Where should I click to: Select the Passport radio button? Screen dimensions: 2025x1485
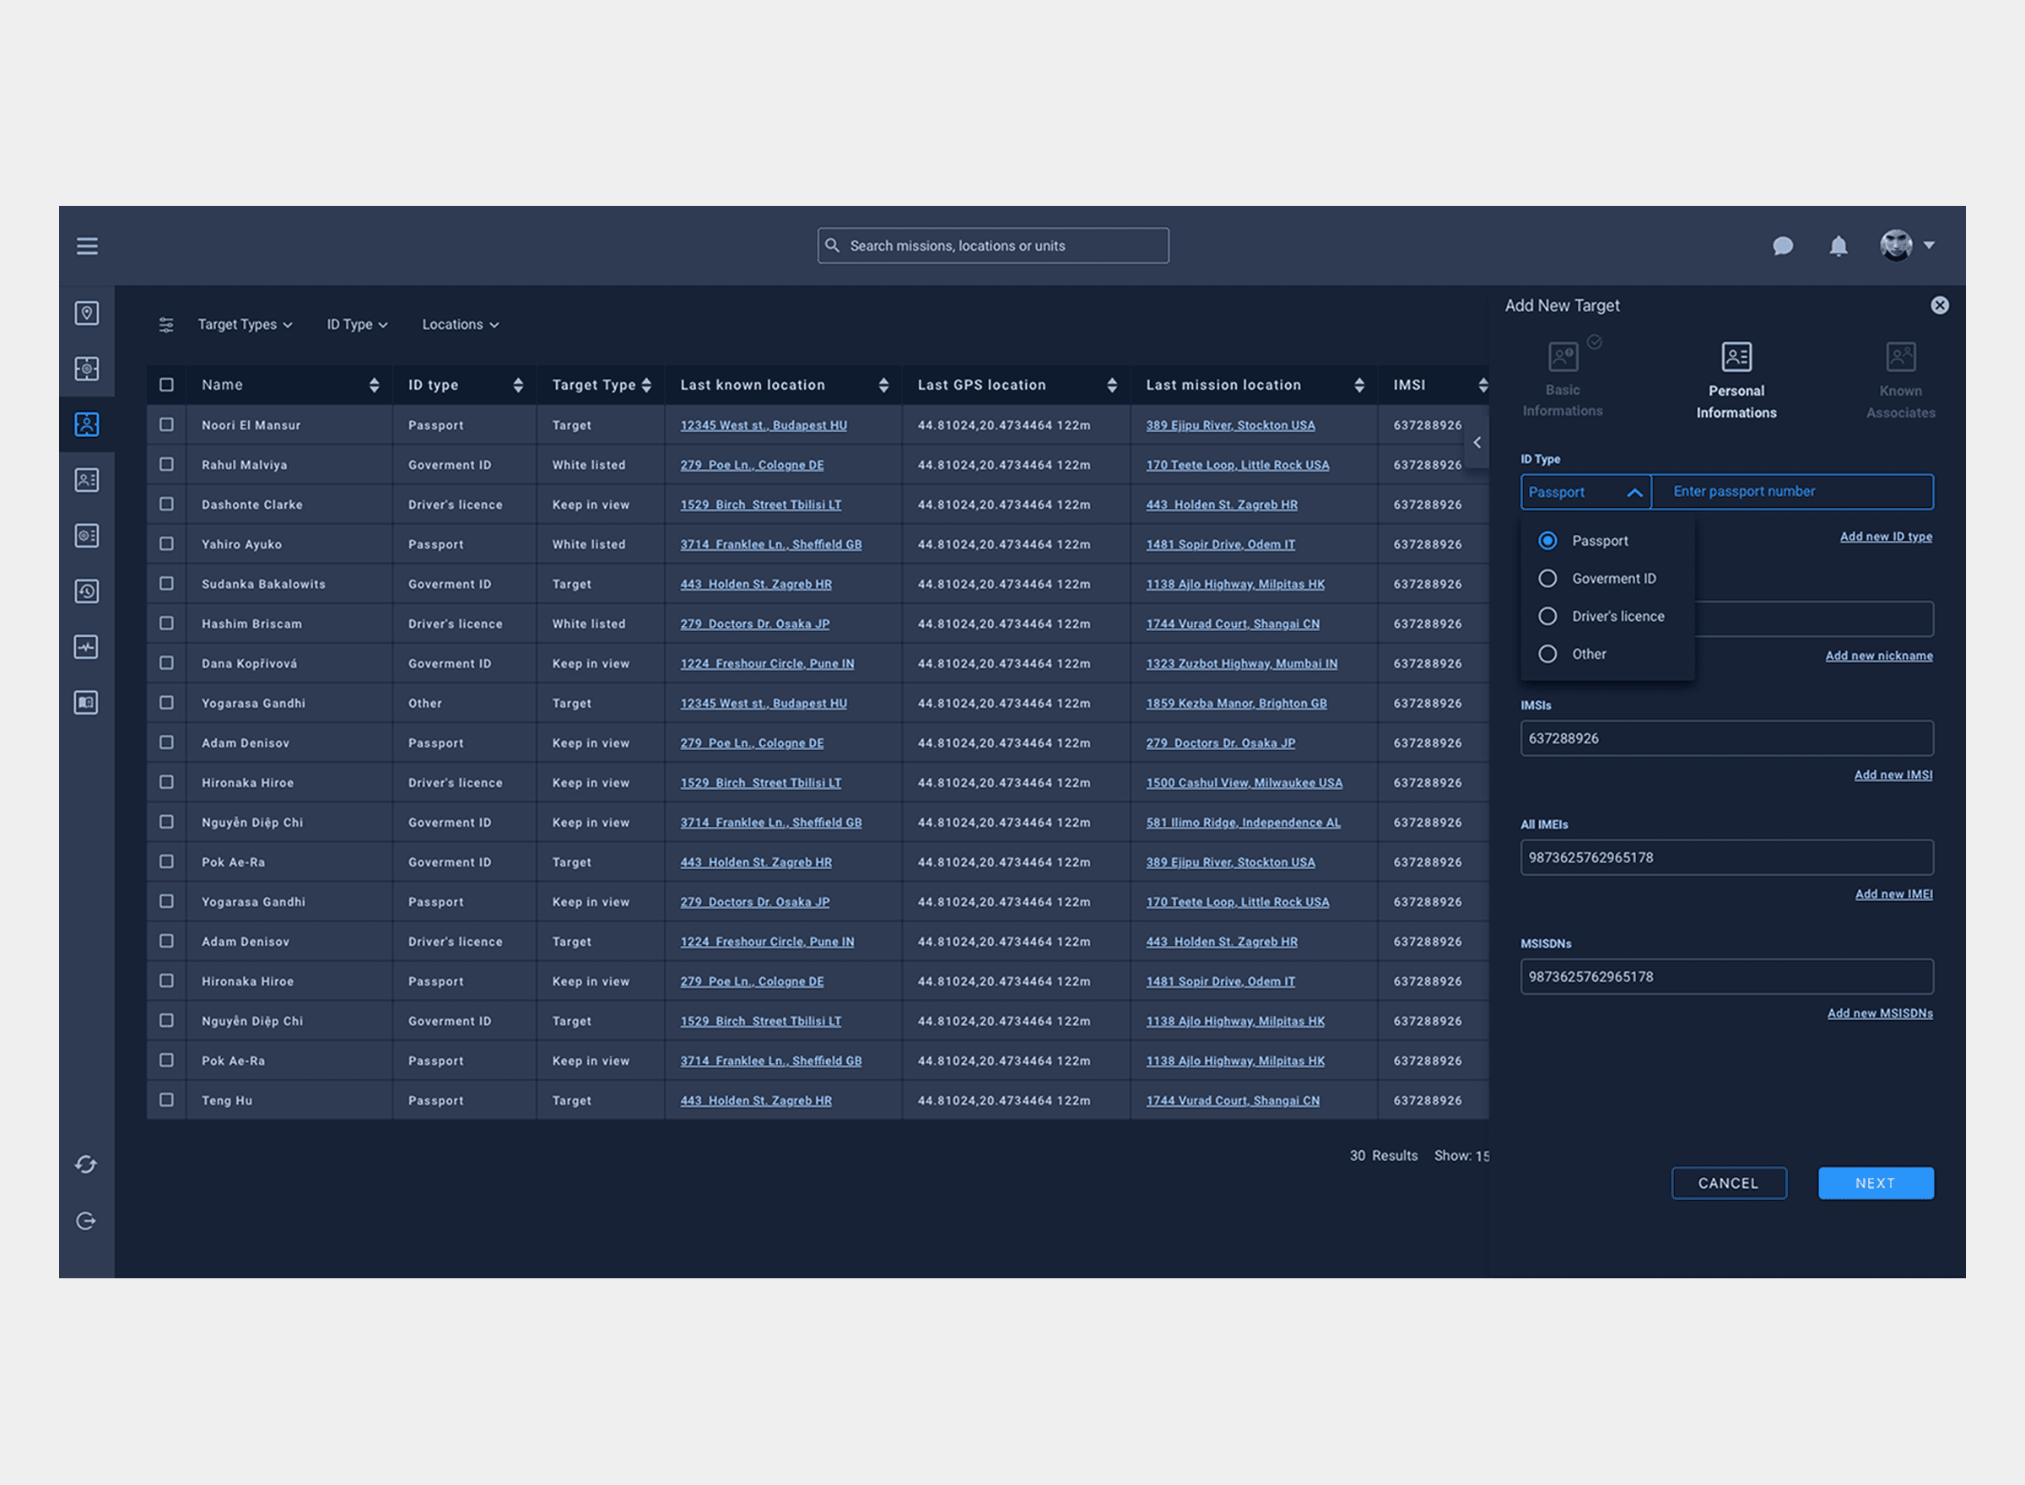click(x=1547, y=540)
